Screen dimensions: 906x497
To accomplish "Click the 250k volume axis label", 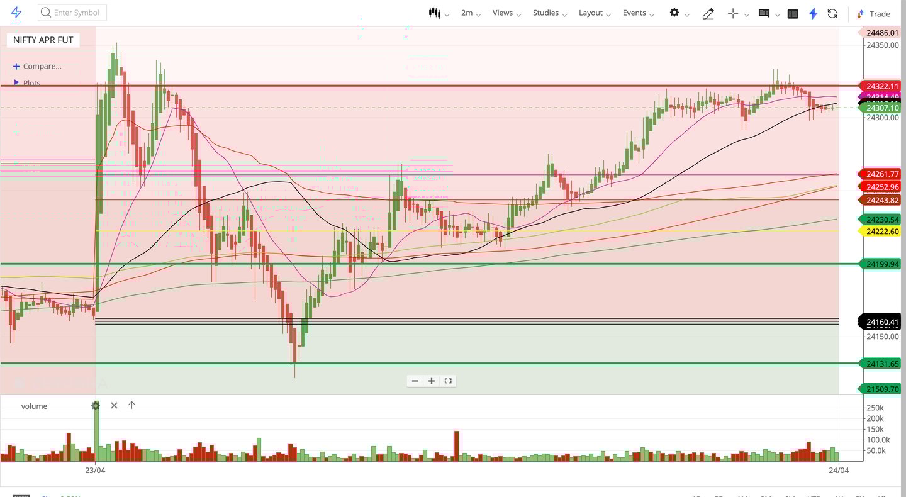I will [875, 408].
